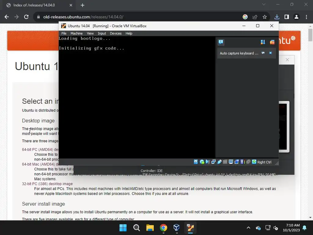Click the keyboard capture green arrow indicator
The width and height of the screenshot is (313, 235).
(x=254, y=162)
